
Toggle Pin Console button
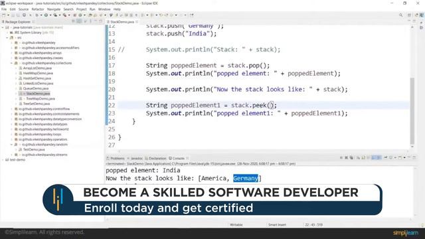coord(385,157)
